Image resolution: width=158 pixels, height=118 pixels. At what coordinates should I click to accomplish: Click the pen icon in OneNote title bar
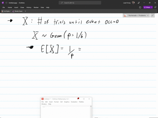point(139,3)
